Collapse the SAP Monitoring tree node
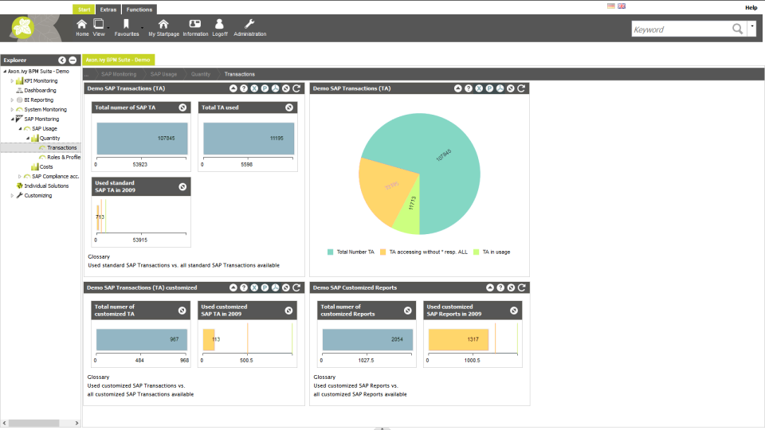The width and height of the screenshot is (765, 430). (x=12, y=119)
